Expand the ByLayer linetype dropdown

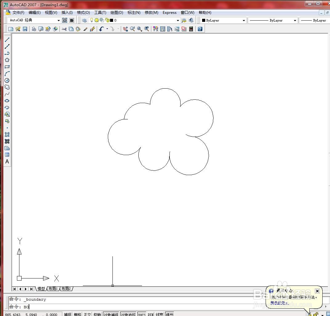coord(295,20)
